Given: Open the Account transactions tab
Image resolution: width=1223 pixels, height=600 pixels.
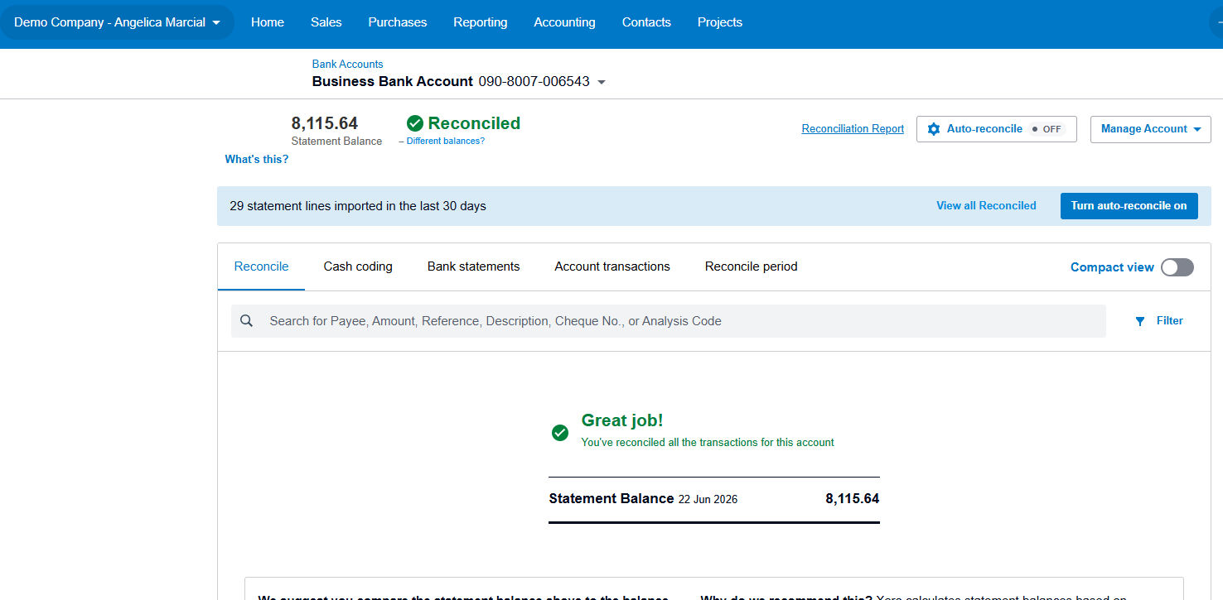Looking at the screenshot, I should click(612, 266).
